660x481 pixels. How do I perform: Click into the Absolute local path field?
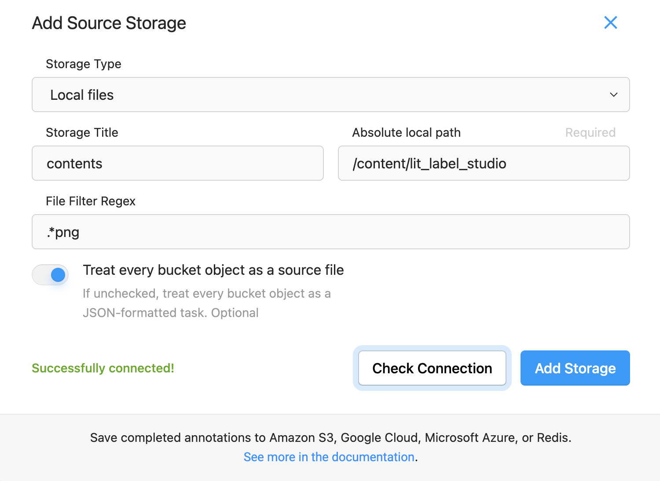[x=484, y=163]
